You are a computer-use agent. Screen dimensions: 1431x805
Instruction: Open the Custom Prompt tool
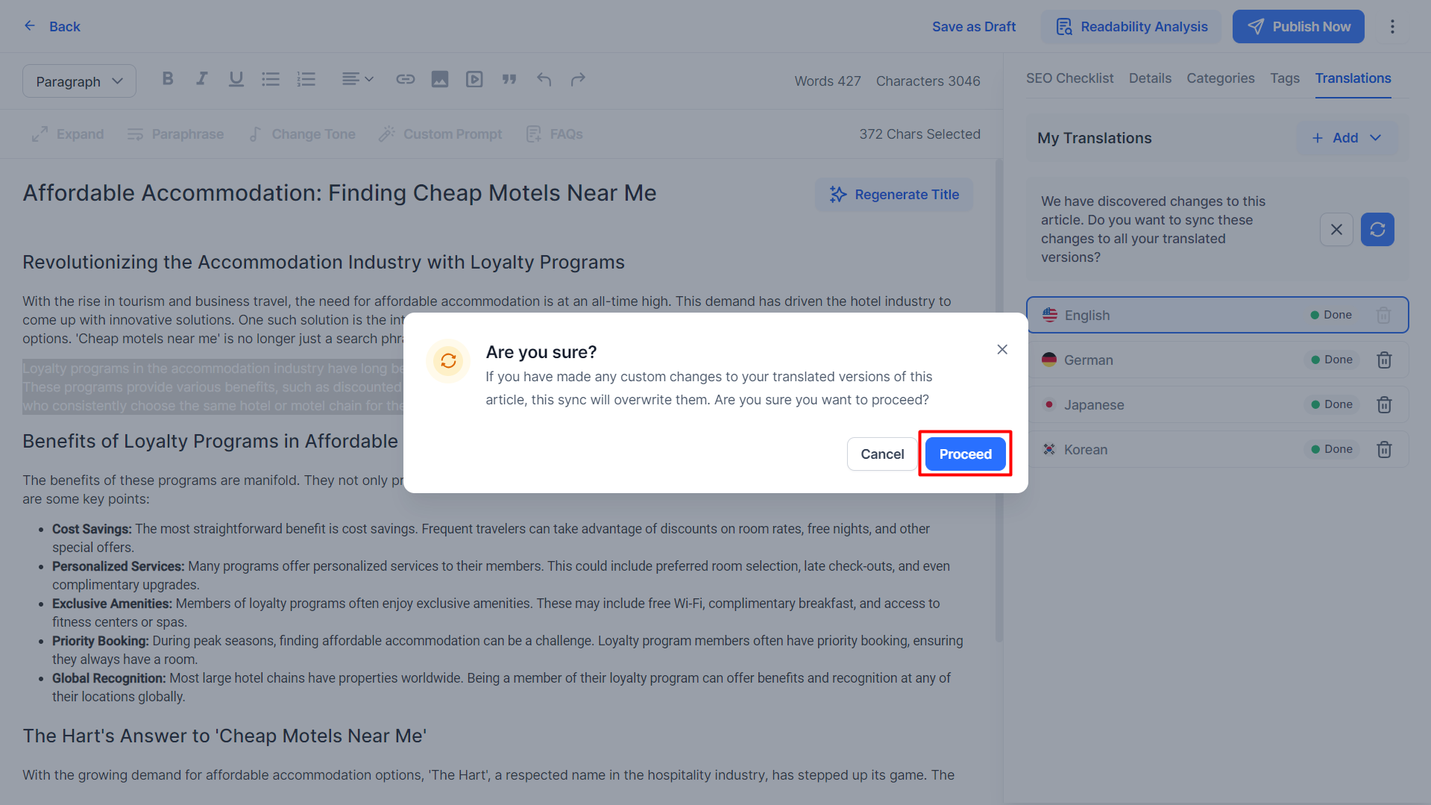pos(441,134)
